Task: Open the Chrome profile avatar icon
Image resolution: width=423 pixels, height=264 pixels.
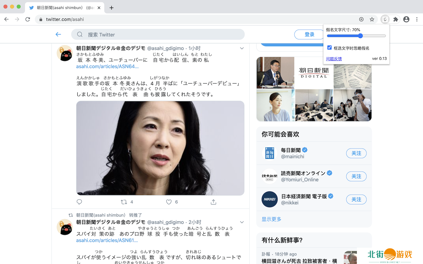Action: pyautogui.click(x=406, y=19)
